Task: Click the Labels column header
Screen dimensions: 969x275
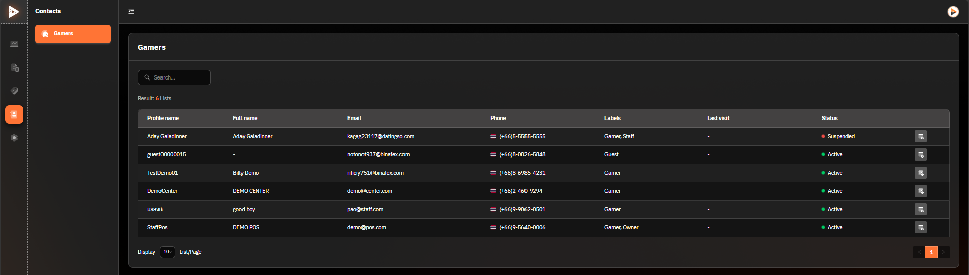Action: pyautogui.click(x=612, y=118)
